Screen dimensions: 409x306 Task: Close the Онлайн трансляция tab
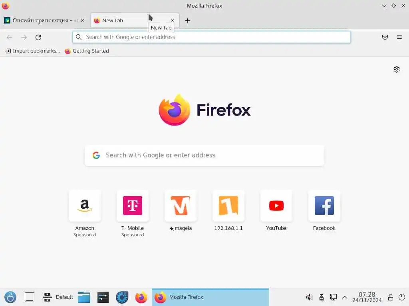click(x=83, y=20)
